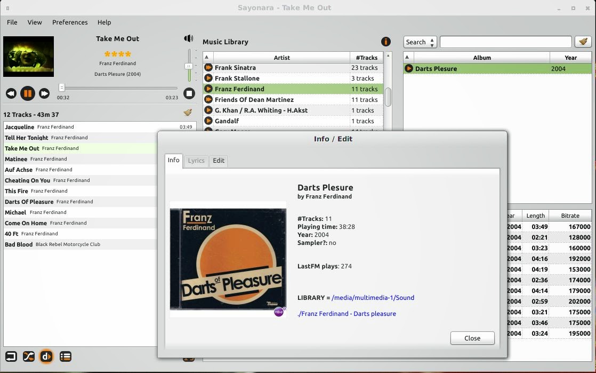Play Frank Sinatra via its play icon

208,67
